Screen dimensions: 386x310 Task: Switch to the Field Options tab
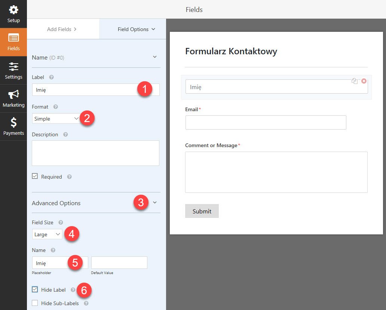click(x=133, y=29)
